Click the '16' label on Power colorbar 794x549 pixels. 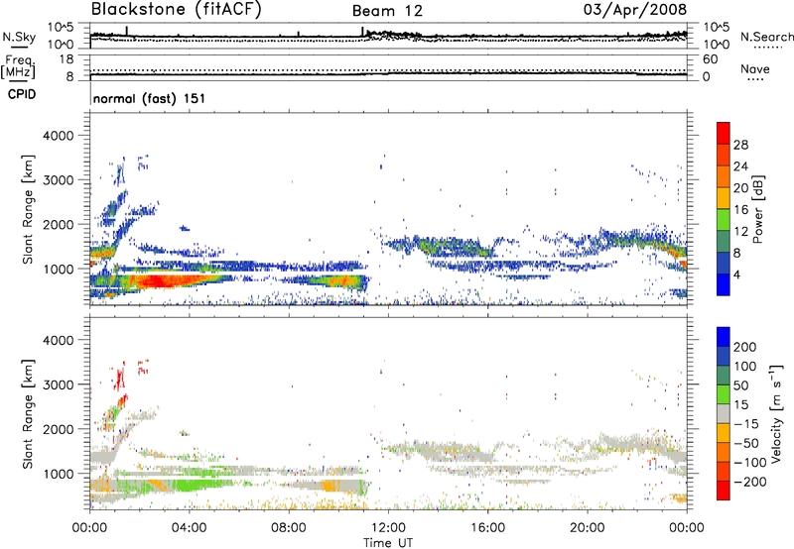[x=740, y=210]
